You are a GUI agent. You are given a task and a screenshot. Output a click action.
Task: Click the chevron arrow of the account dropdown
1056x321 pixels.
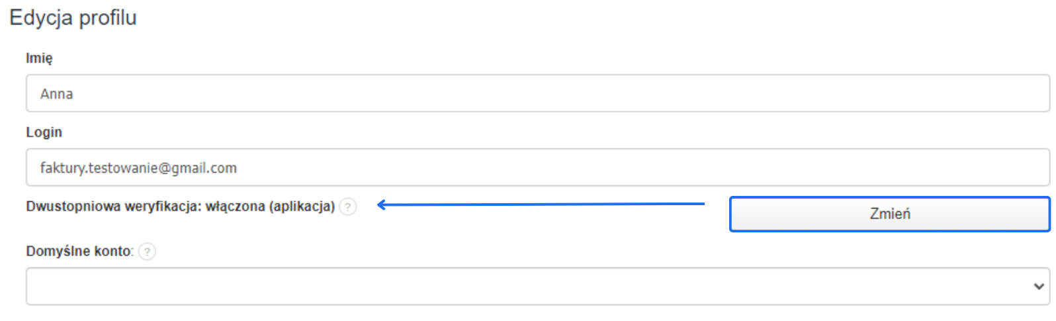(1038, 287)
